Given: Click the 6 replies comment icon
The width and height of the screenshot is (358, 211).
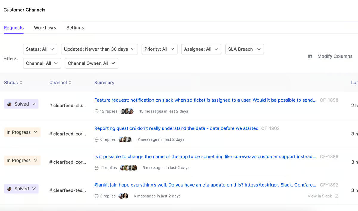Looking at the screenshot, I should pos(96,139).
